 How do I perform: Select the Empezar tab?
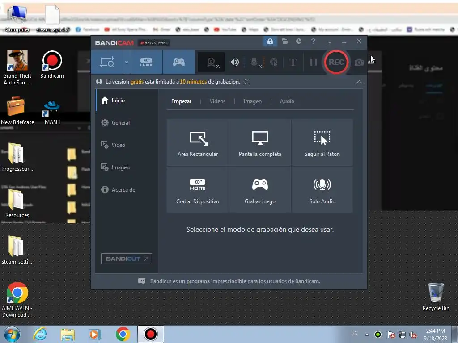pos(182,101)
